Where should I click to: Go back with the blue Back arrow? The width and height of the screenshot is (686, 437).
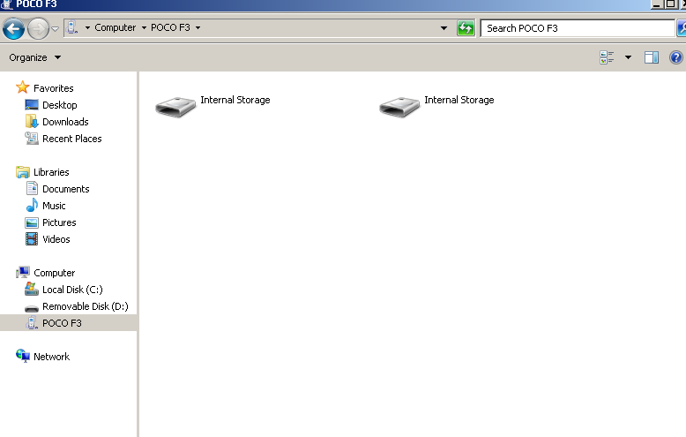pos(13,29)
